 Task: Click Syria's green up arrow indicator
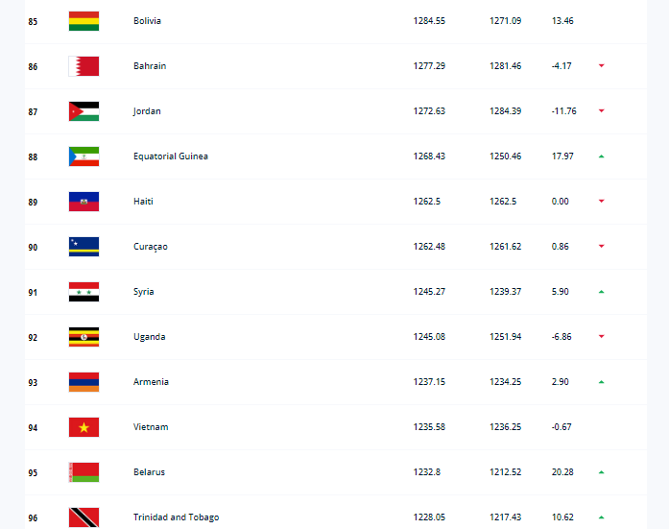pyautogui.click(x=601, y=292)
